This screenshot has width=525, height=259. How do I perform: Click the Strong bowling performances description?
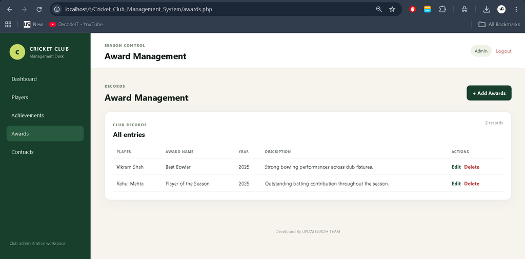point(319,167)
